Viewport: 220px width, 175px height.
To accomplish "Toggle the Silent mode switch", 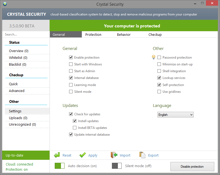I will pyautogui.click(x=117, y=166).
